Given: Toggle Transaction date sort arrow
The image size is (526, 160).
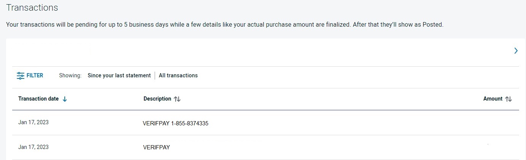Looking at the screenshot, I should pyautogui.click(x=65, y=99).
